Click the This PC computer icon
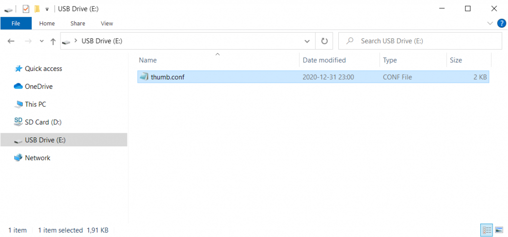Screen dimensions: 508x237 (18, 104)
